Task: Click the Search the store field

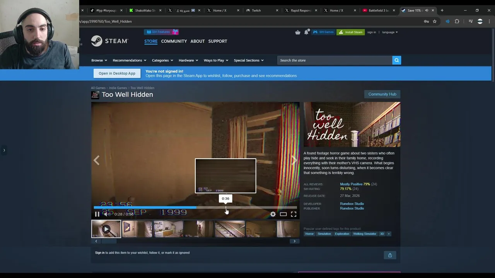Action: (335, 60)
